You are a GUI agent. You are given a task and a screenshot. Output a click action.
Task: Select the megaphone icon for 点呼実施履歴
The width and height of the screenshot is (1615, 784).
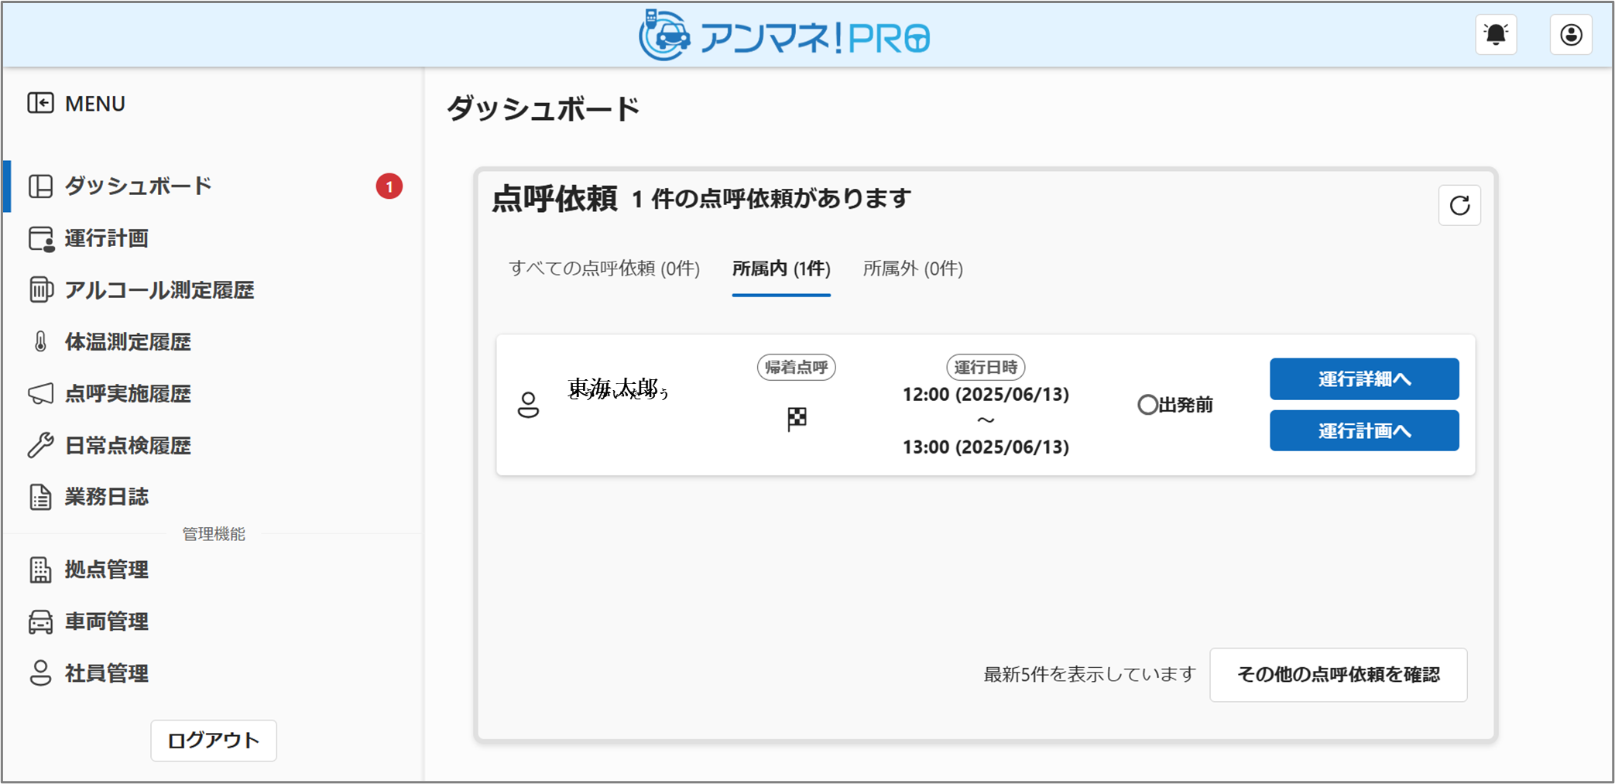click(40, 393)
